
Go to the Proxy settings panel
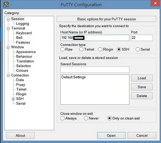click(x=21, y=85)
